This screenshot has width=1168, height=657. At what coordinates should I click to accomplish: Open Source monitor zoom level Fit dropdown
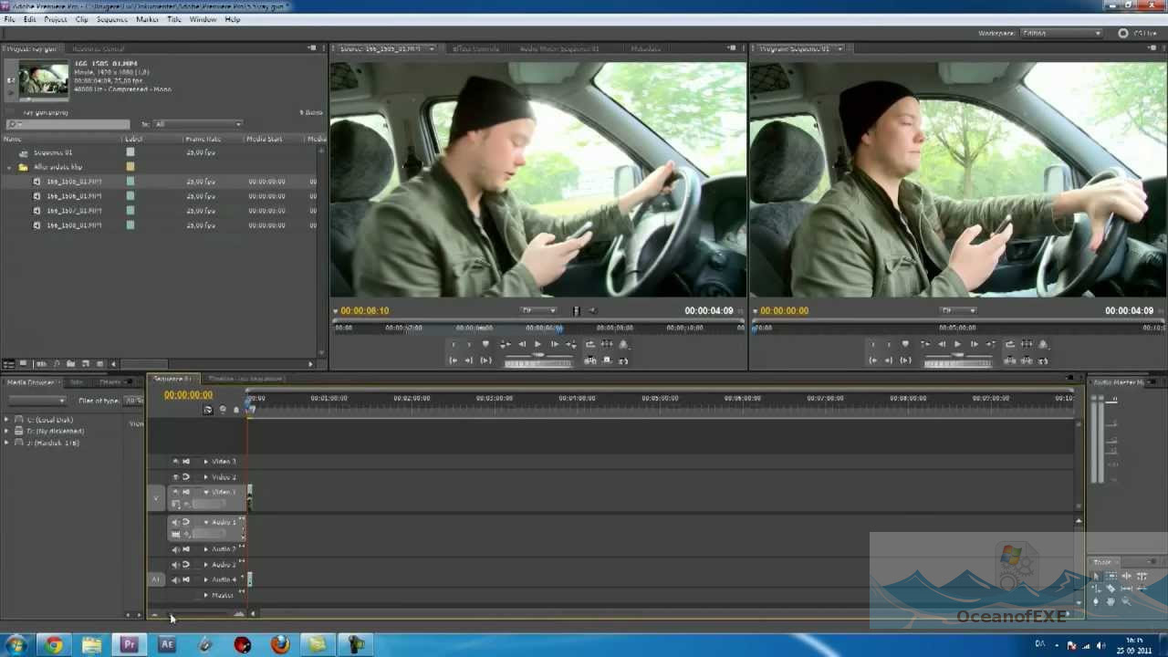pos(538,310)
